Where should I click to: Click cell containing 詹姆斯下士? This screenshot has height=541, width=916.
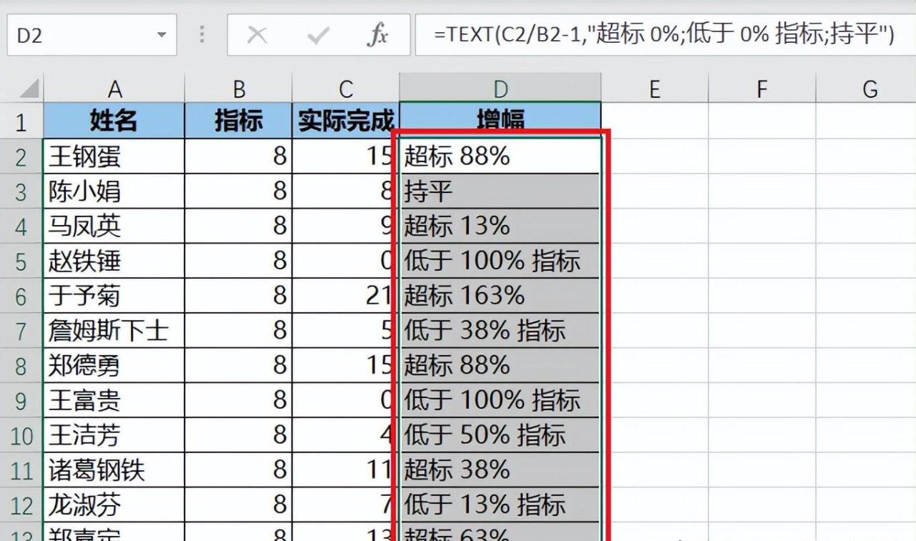pyautogui.click(x=114, y=330)
